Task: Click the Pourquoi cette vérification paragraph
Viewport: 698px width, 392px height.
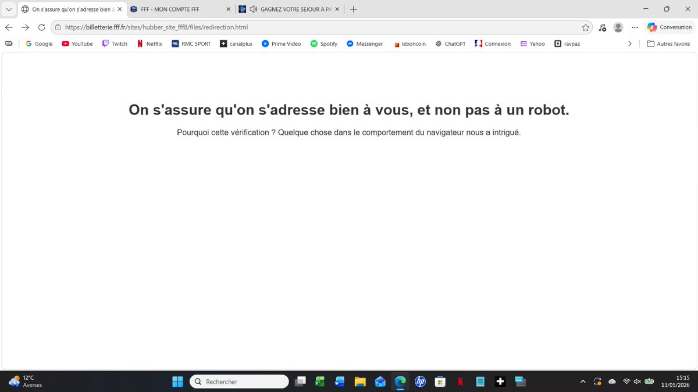Action: pyautogui.click(x=349, y=132)
